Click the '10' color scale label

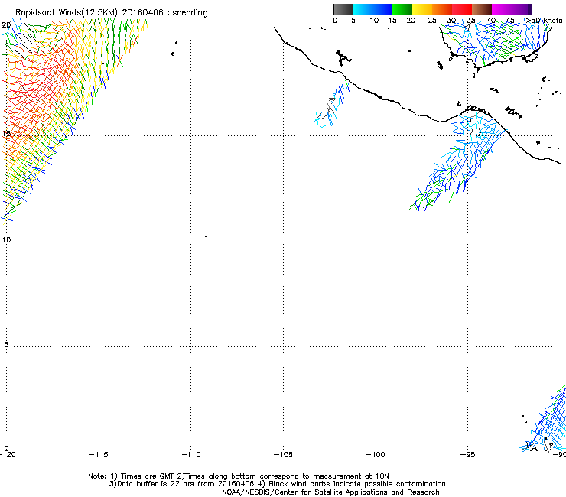374,21
